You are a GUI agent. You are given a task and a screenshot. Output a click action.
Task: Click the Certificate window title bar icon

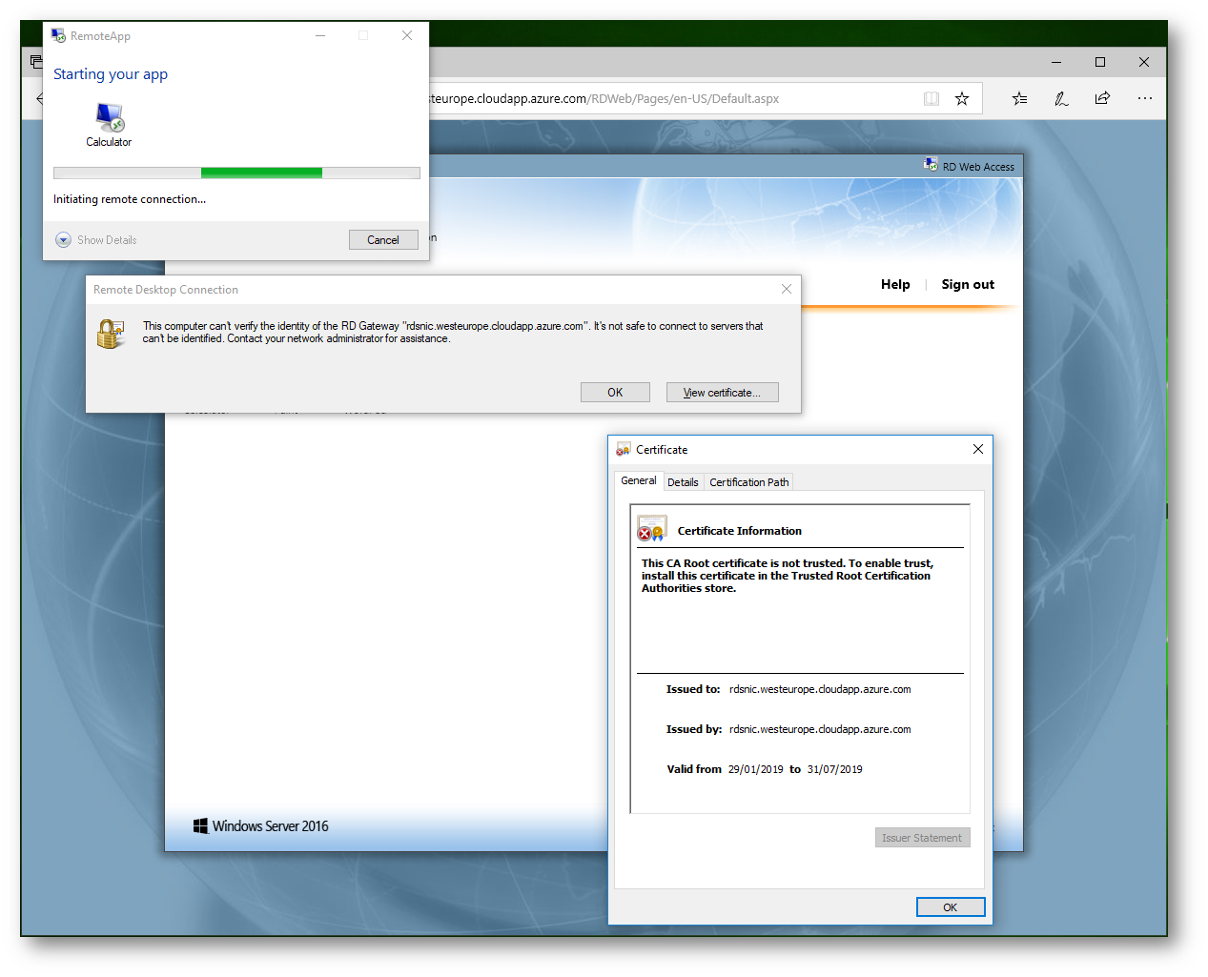coord(624,449)
